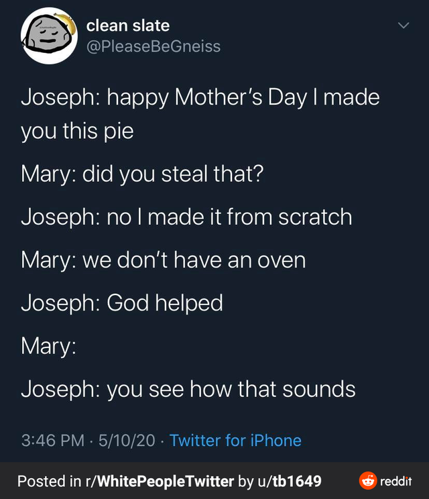This screenshot has height=499, width=429.
Task: Click the Twitter for iPhone link
Action: tap(235, 441)
